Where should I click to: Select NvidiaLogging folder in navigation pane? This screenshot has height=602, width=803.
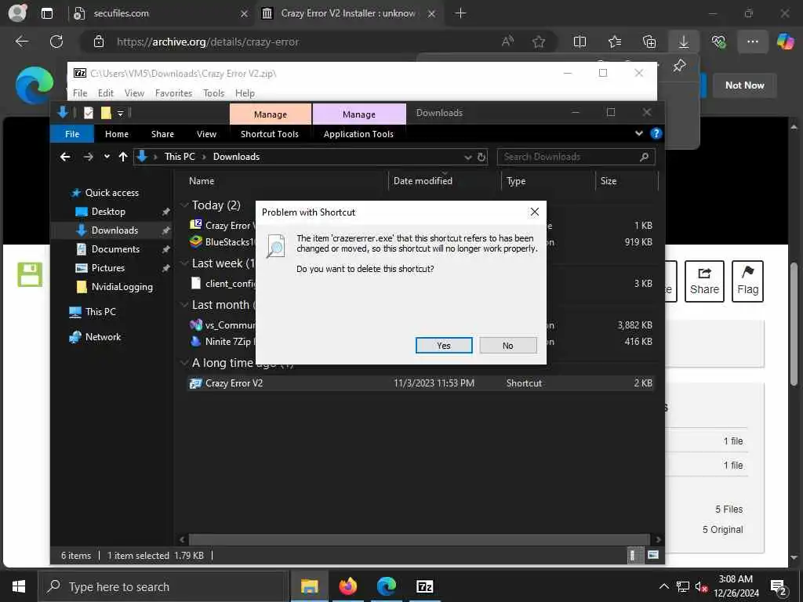tap(122, 287)
